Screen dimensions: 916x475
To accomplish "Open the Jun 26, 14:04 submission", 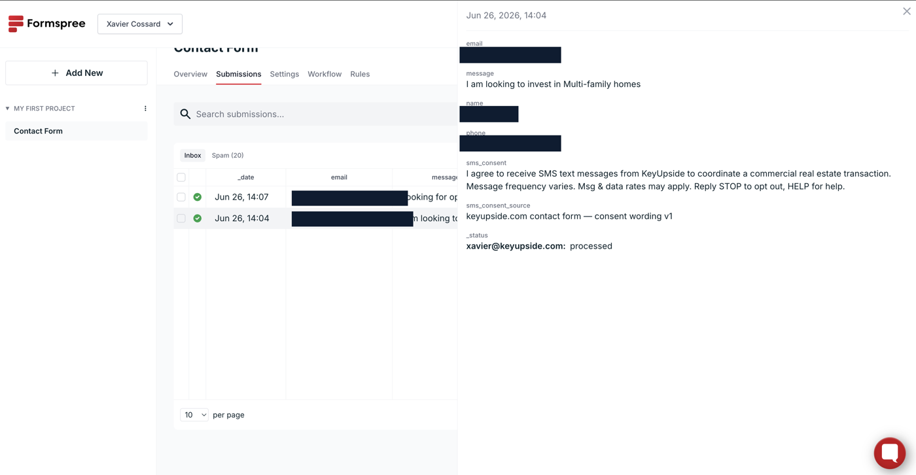I will (x=242, y=219).
